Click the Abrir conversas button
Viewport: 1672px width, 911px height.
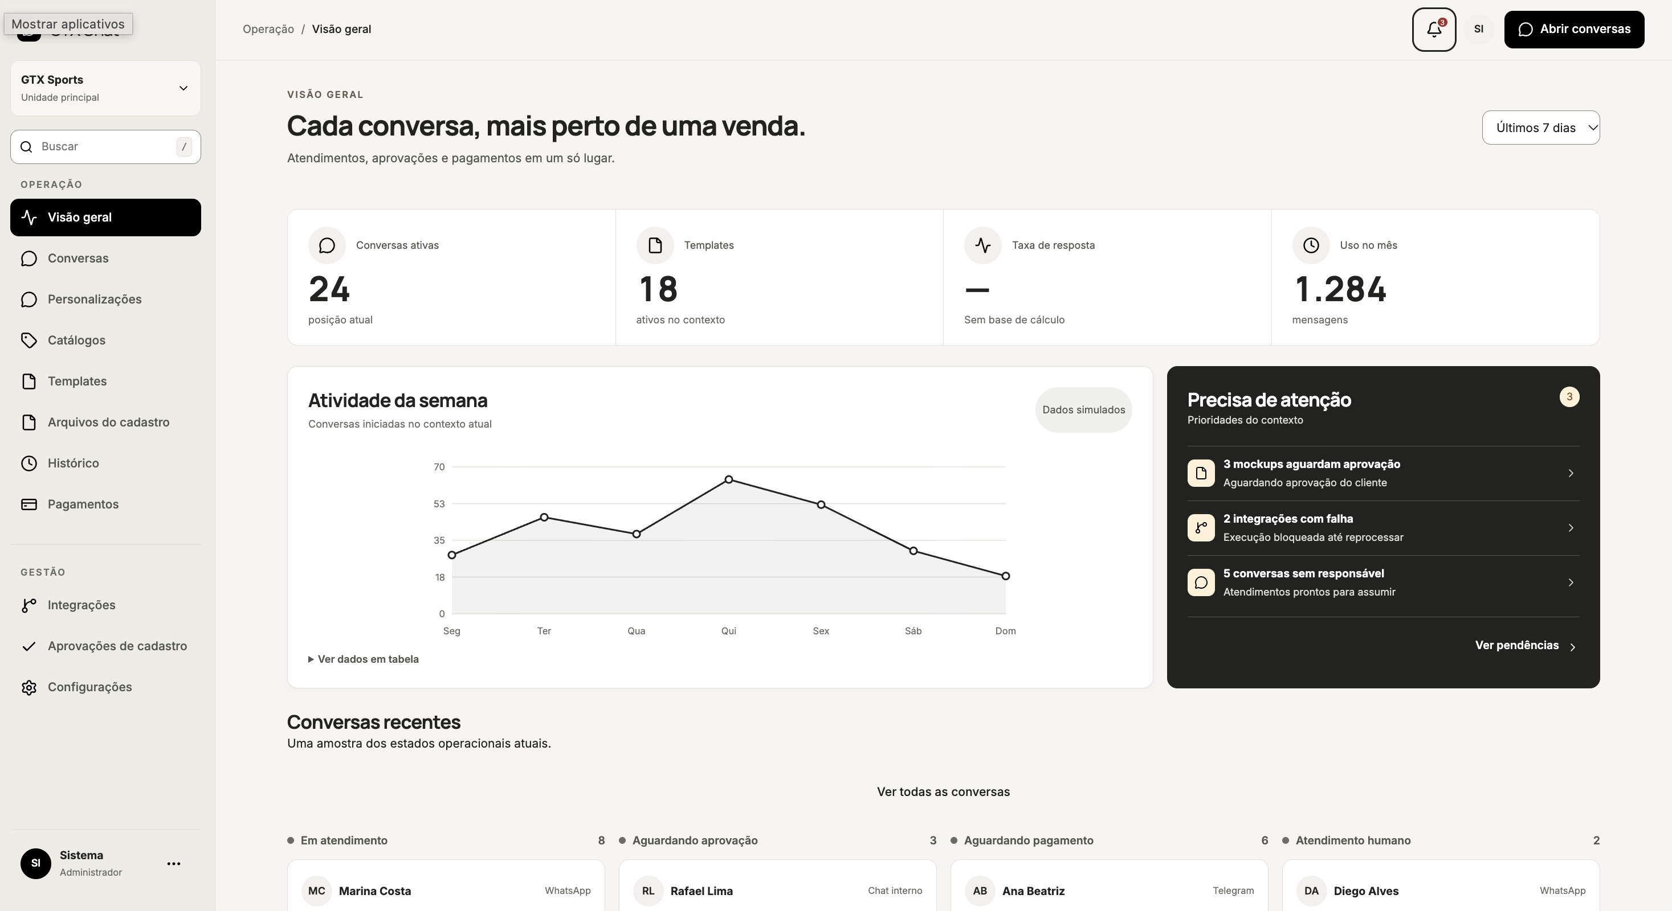pyautogui.click(x=1574, y=29)
